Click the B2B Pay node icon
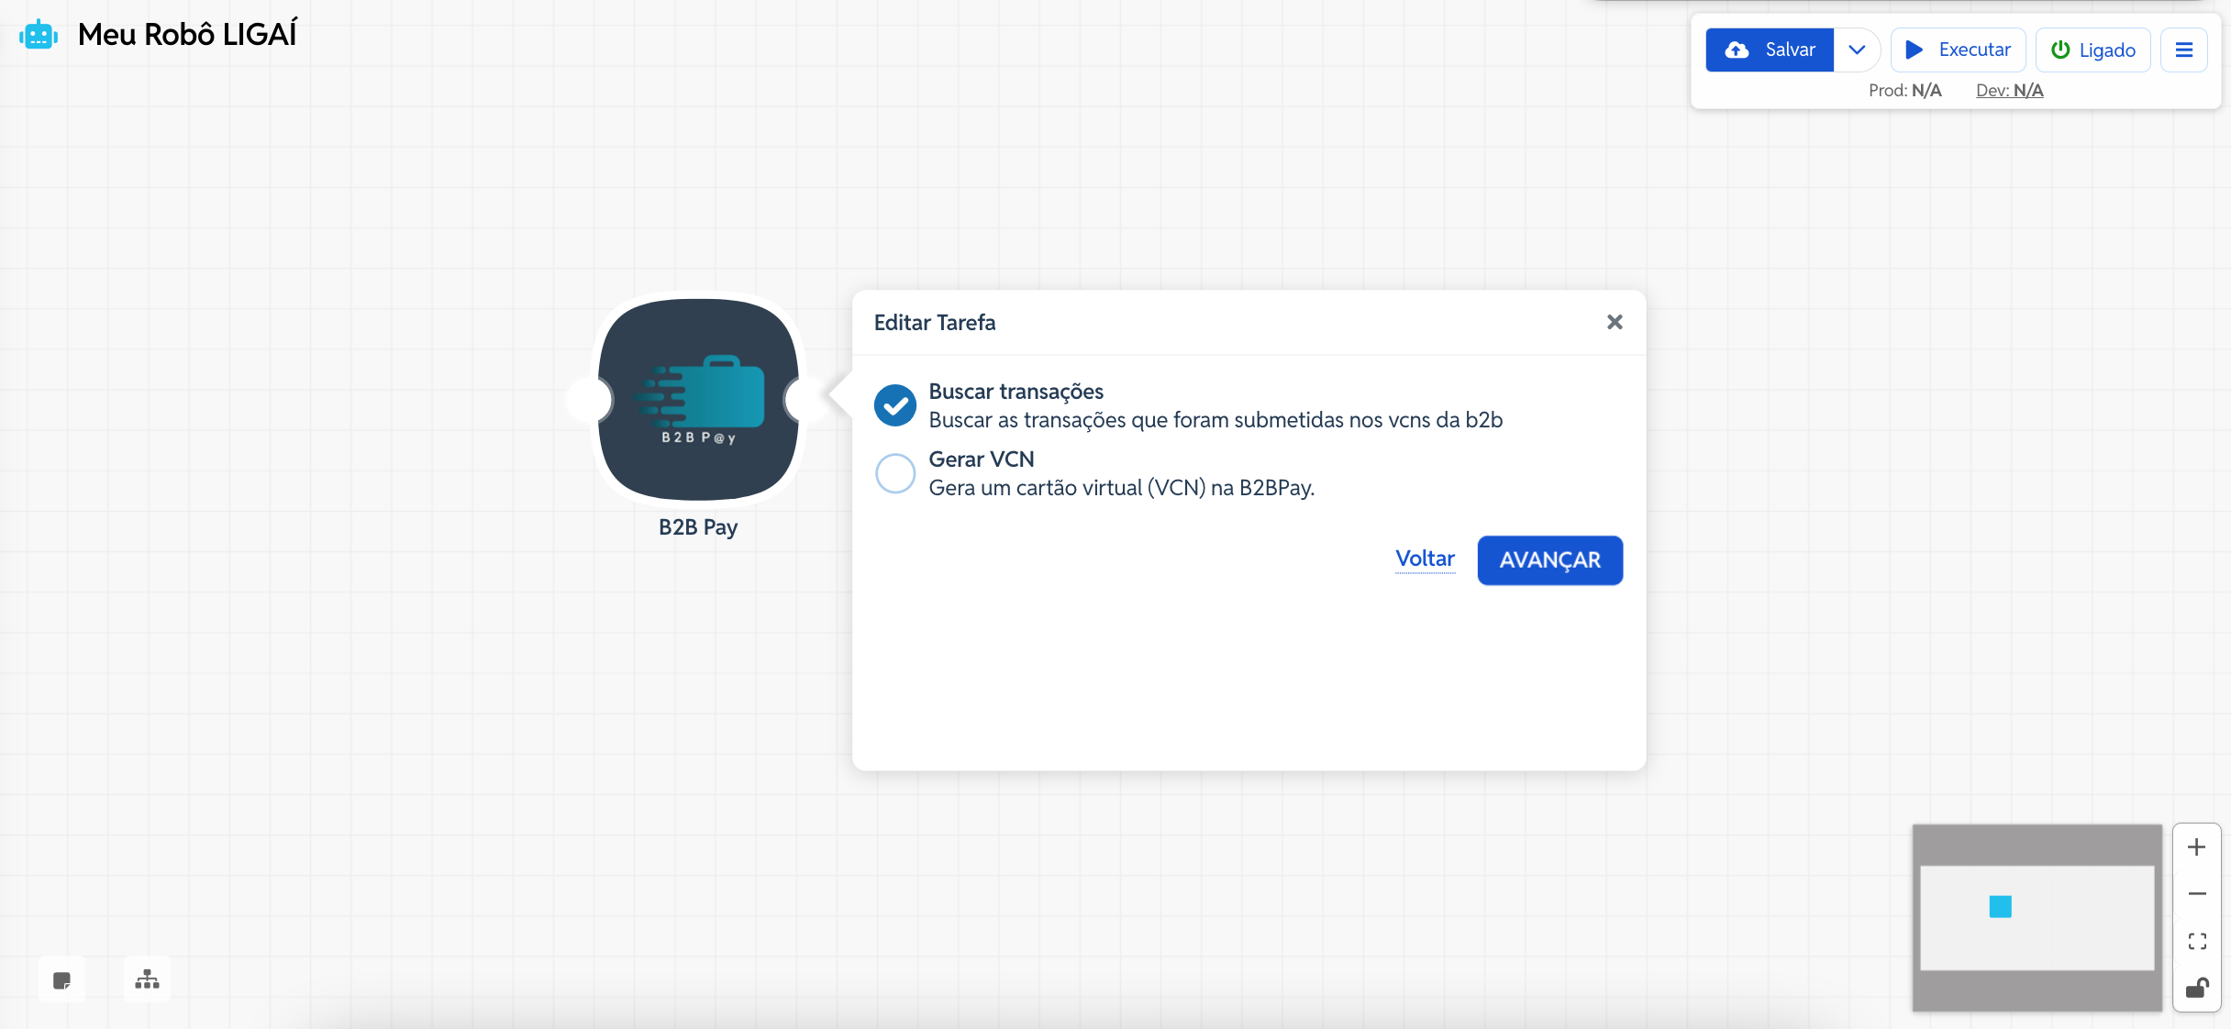Image resolution: width=2231 pixels, height=1029 pixels. 698,400
